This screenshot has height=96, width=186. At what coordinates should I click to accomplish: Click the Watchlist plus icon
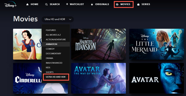point(67,4)
